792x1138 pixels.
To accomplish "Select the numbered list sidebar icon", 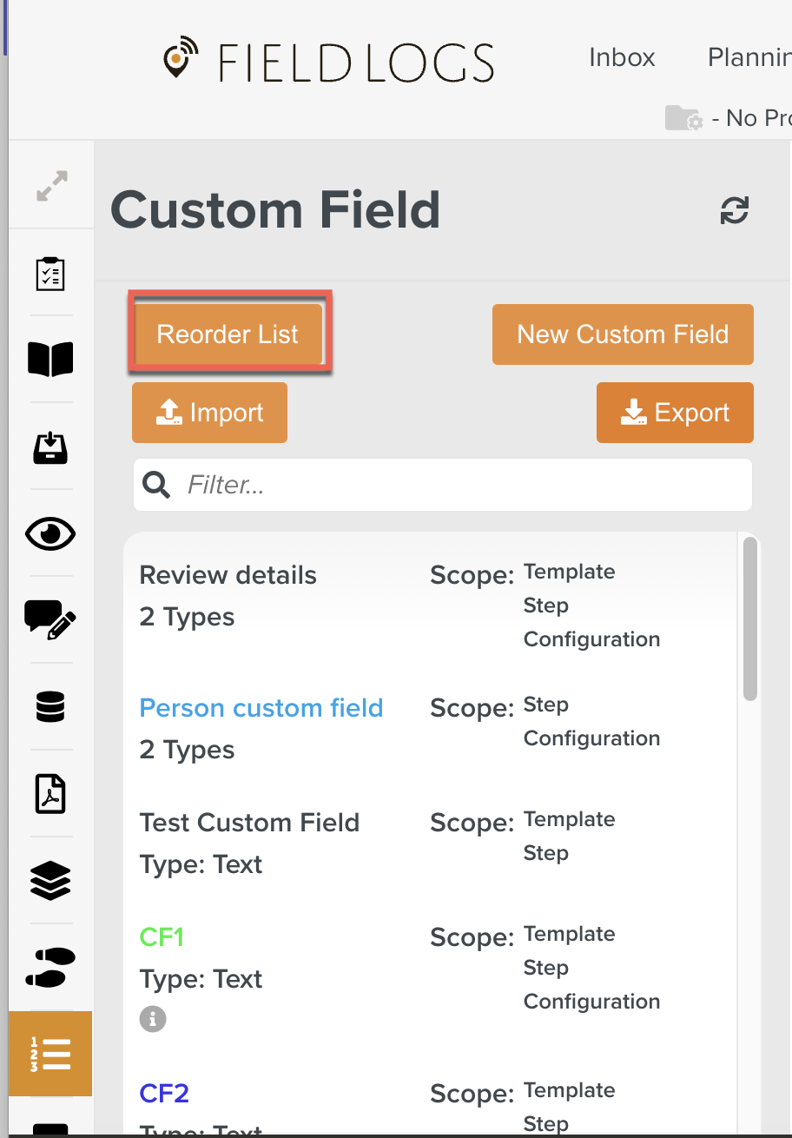I will [x=50, y=1054].
